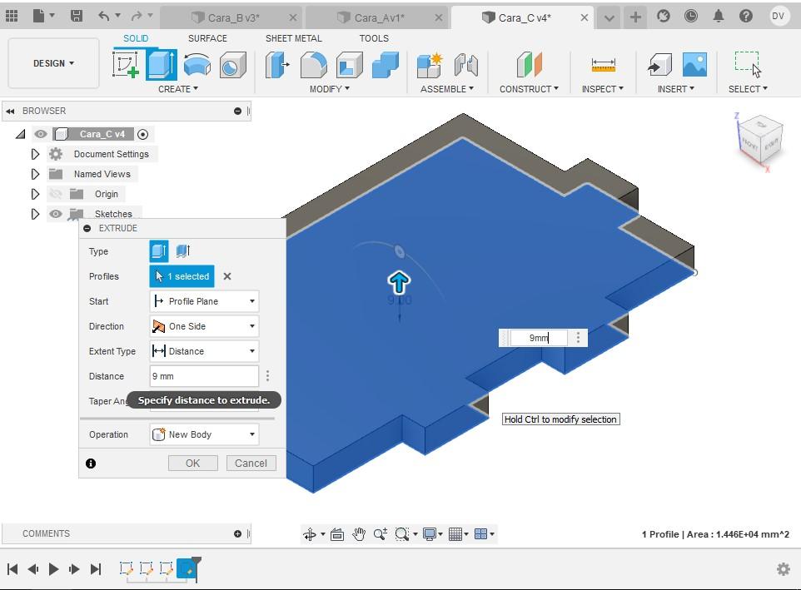Open the Notifications bell
This screenshot has height=590, width=801.
[x=719, y=17]
